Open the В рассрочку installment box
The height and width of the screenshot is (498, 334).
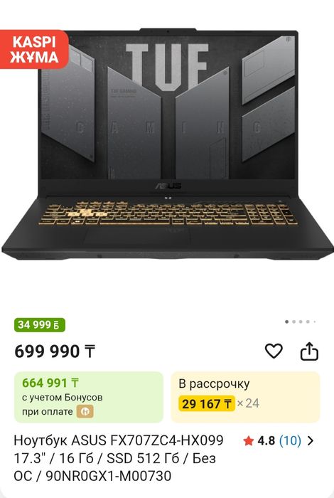tap(245, 397)
